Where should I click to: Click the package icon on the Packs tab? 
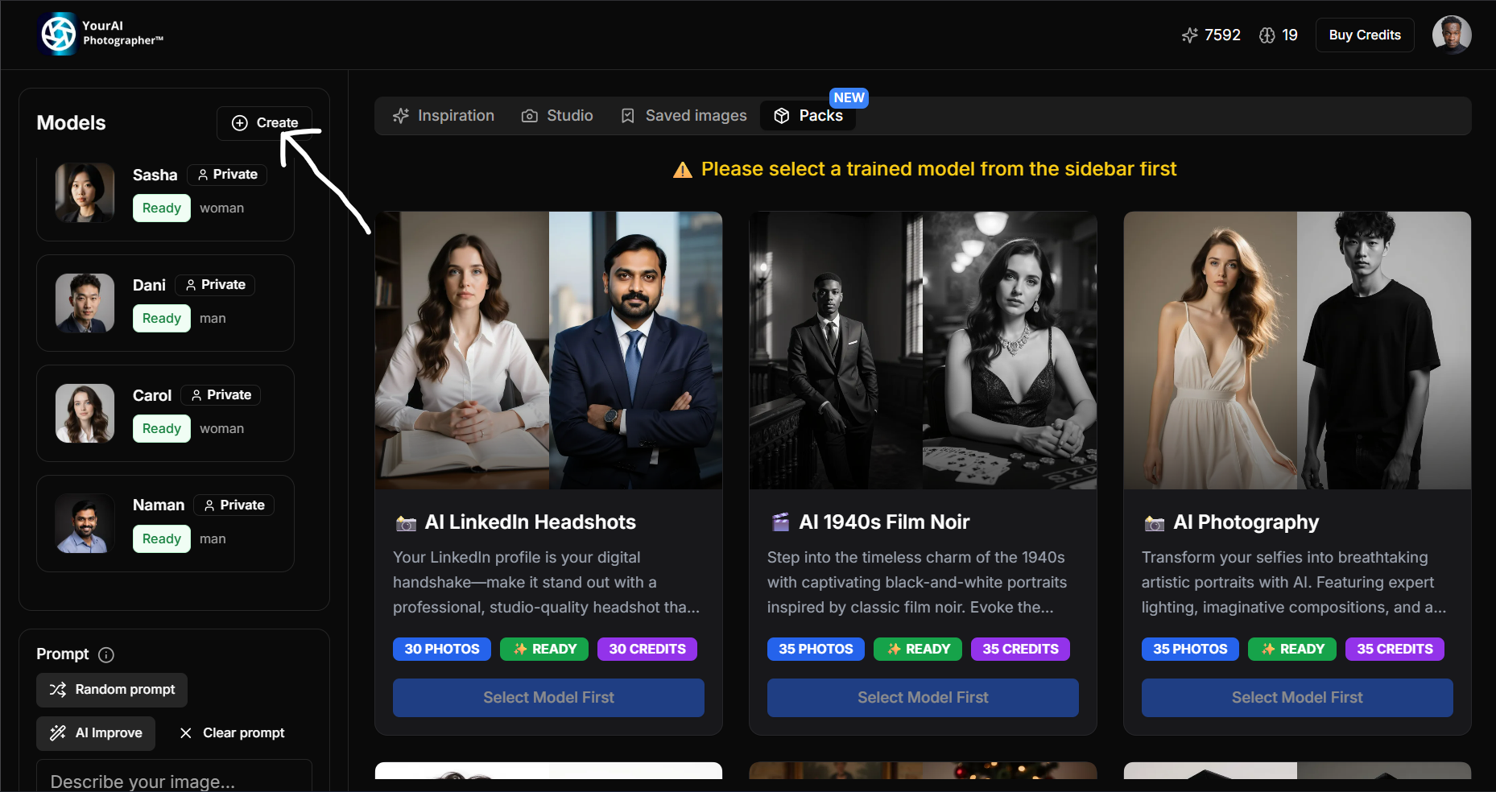point(782,115)
